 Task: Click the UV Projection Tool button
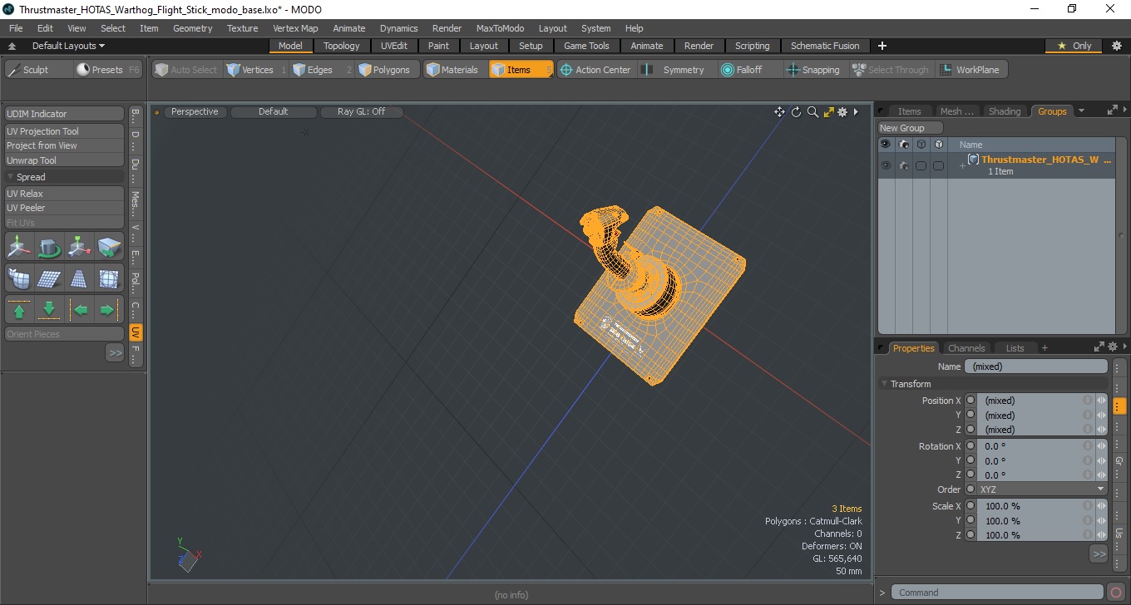[65, 131]
